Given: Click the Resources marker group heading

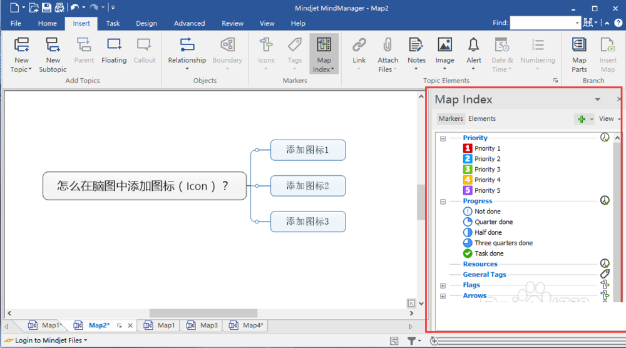Looking at the screenshot, I should 480,264.
